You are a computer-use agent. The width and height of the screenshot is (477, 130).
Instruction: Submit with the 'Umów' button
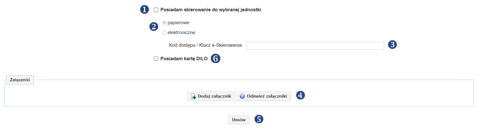point(239,120)
